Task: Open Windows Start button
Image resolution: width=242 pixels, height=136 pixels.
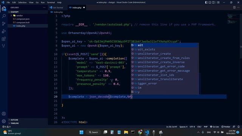Action: [x=82, y=132]
